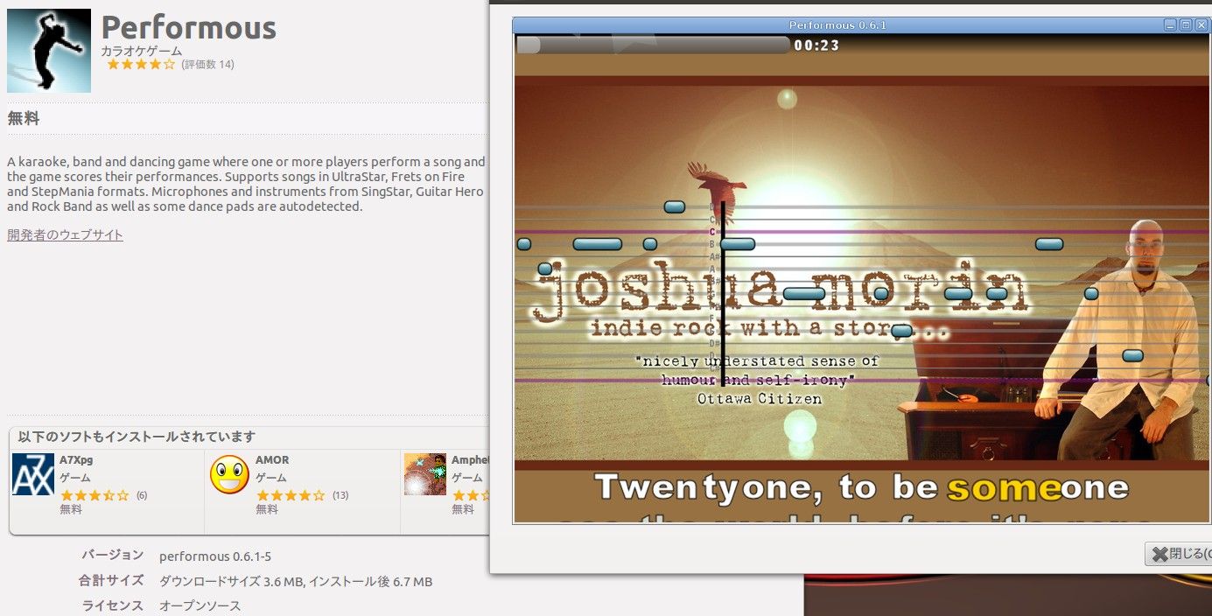Click the Performous dancer app icon
1212x616 pixels.
tap(49, 51)
